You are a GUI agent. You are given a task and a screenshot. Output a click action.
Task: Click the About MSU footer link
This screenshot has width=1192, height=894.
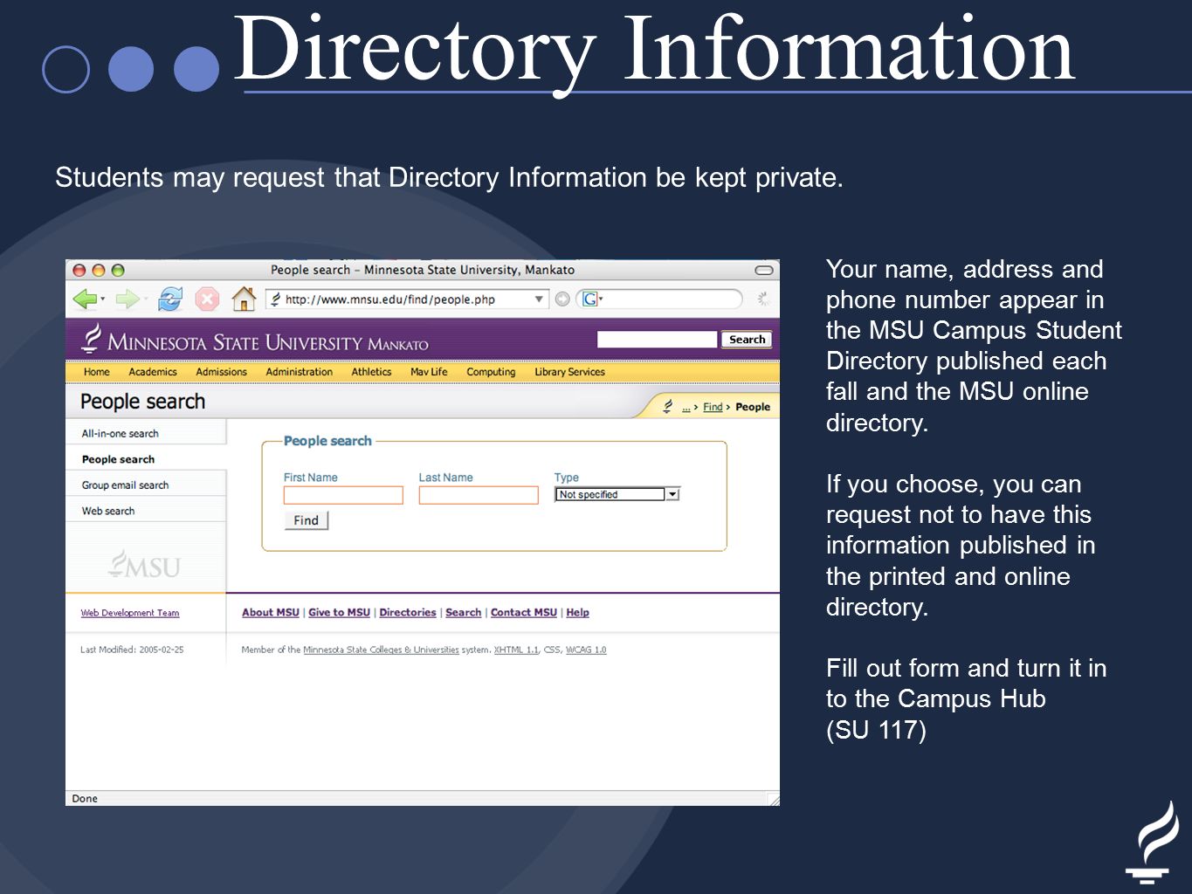click(x=271, y=613)
